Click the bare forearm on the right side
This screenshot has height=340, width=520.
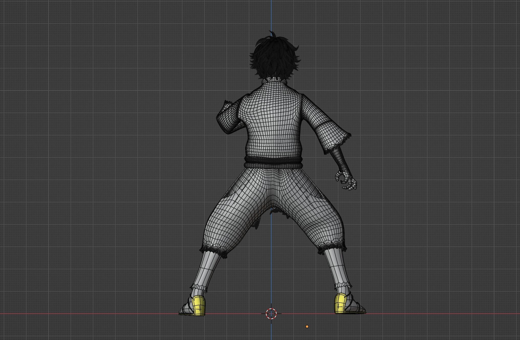pos(339,159)
